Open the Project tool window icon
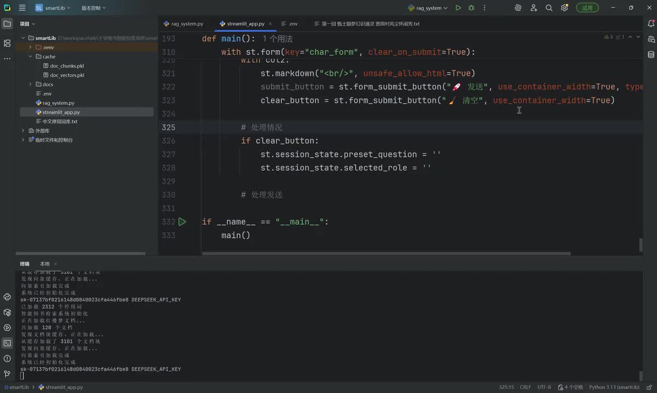The image size is (657, 393). pos(7,24)
